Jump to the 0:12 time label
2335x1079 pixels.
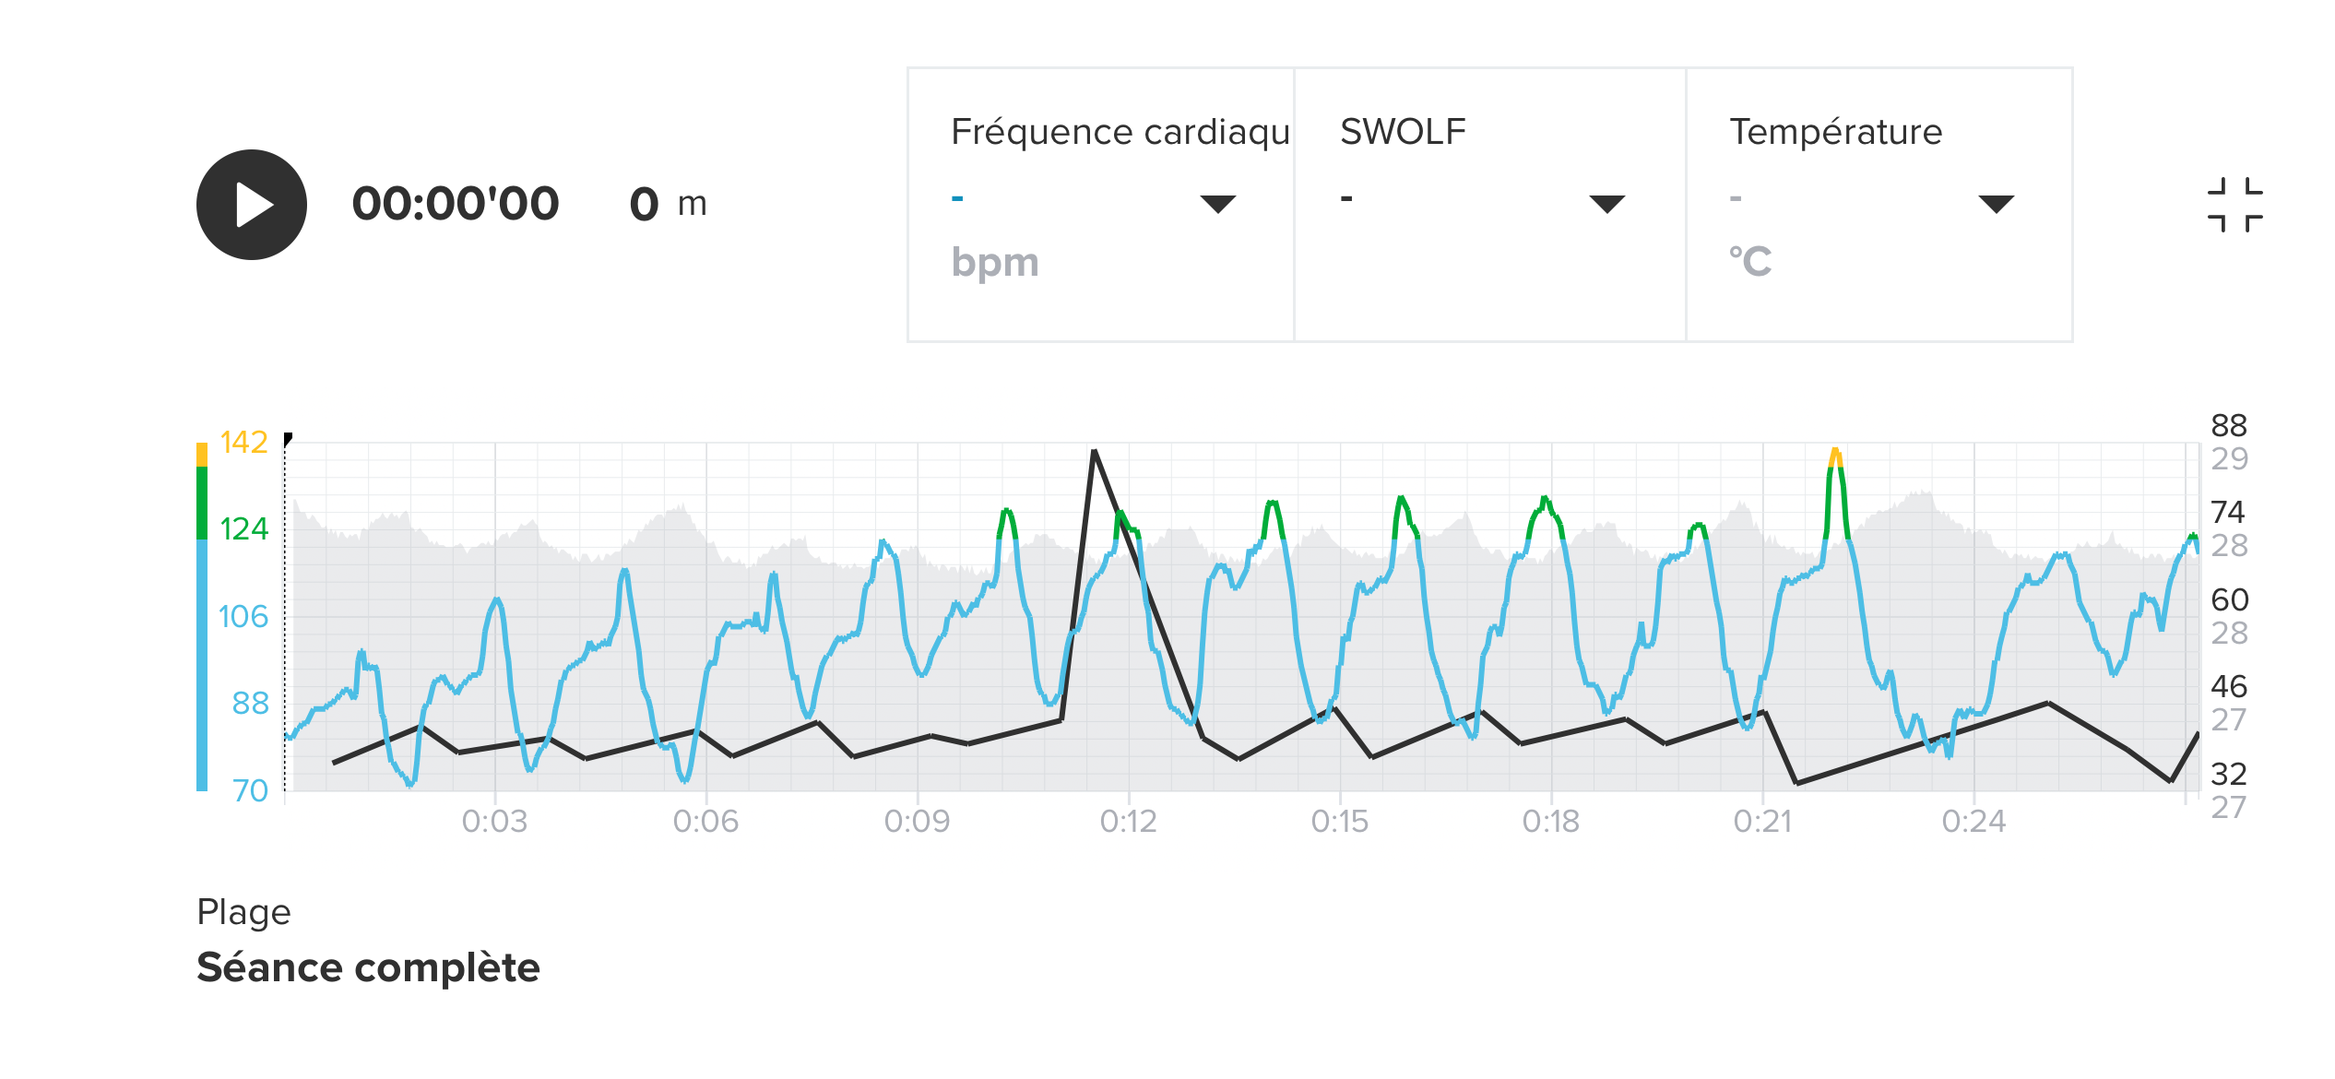pos(1128,821)
